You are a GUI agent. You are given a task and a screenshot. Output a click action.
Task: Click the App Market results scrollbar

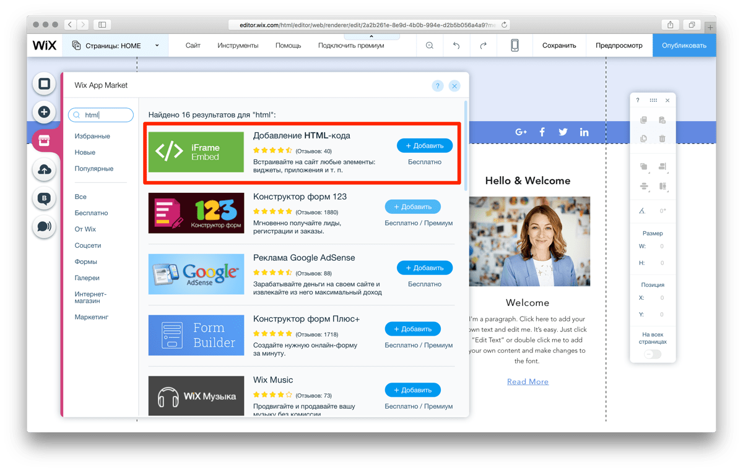pos(466,146)
